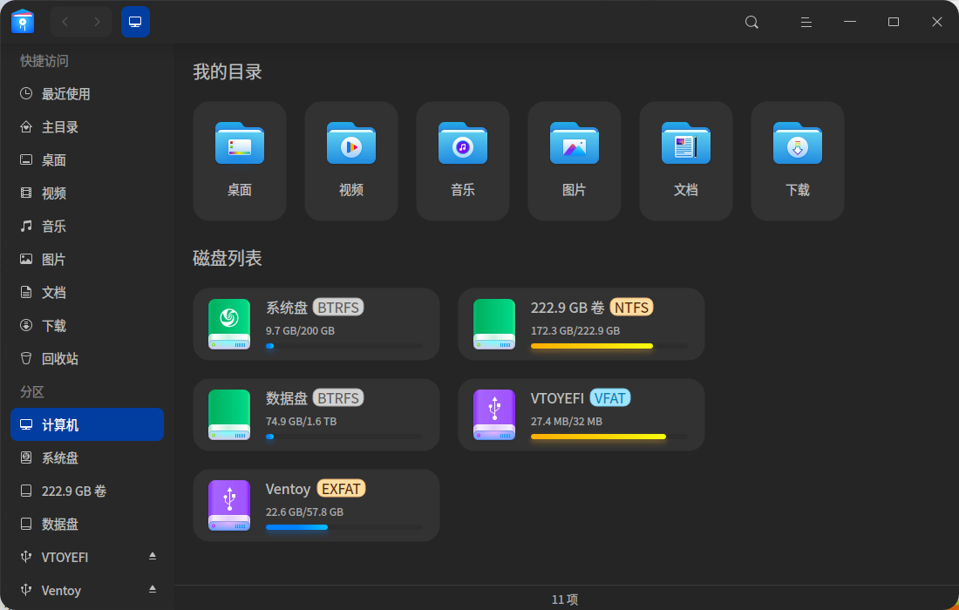Select 桌面 in the sidebar
959x610 pixels.
[x=87, y=159]
